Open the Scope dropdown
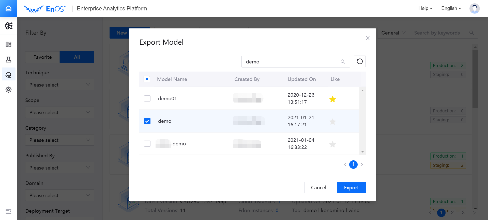 [60, 112]
